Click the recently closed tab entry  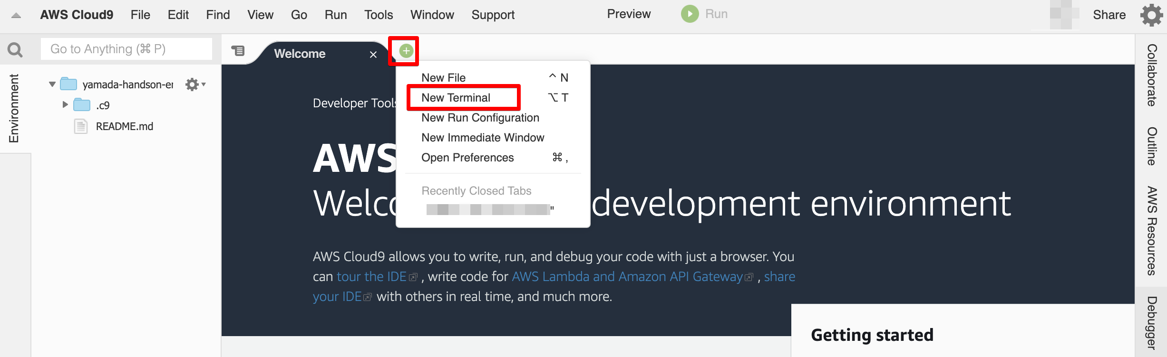(490, 209)
